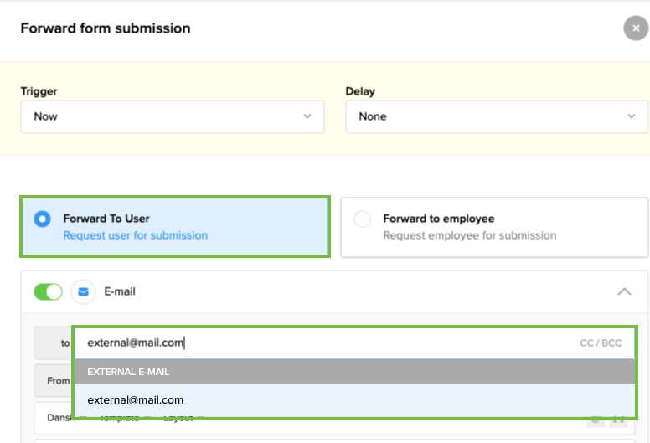Click the Delay field label
650x443 pixels.
click(360, 91)
